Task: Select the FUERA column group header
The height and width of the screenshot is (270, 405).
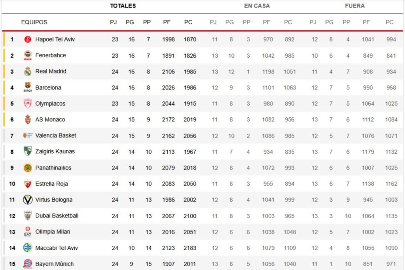Action: [x=355, y=6]
